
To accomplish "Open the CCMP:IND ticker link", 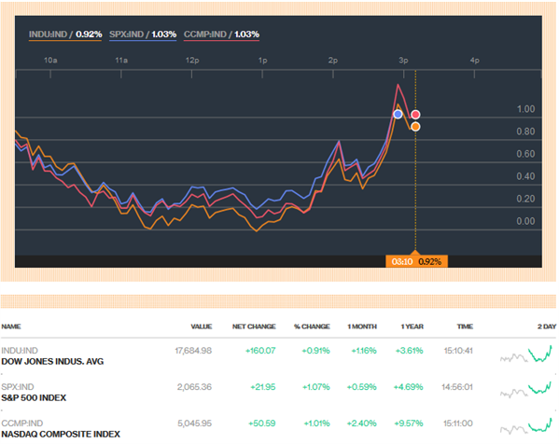I will tap(22, 423).
